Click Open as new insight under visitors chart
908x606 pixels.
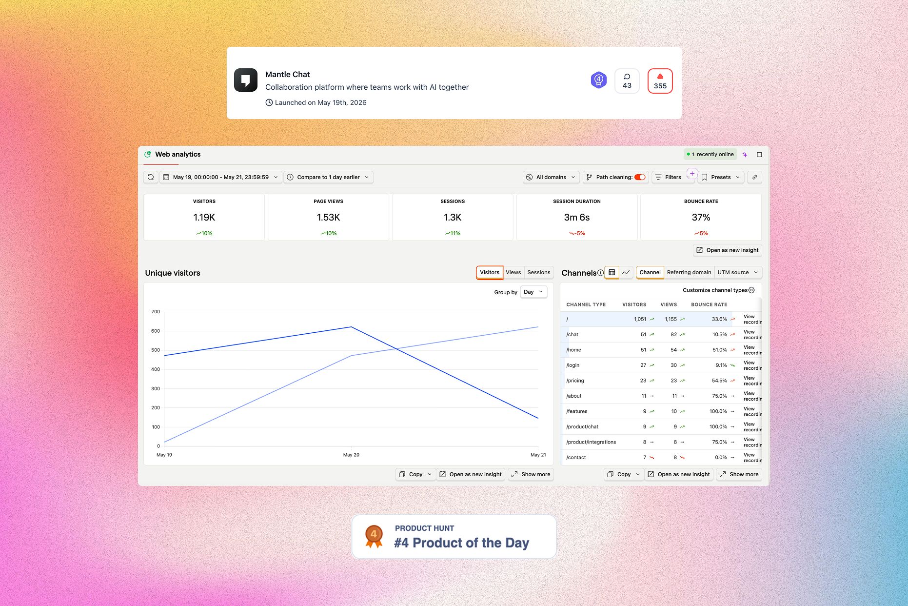coord(471,474)
